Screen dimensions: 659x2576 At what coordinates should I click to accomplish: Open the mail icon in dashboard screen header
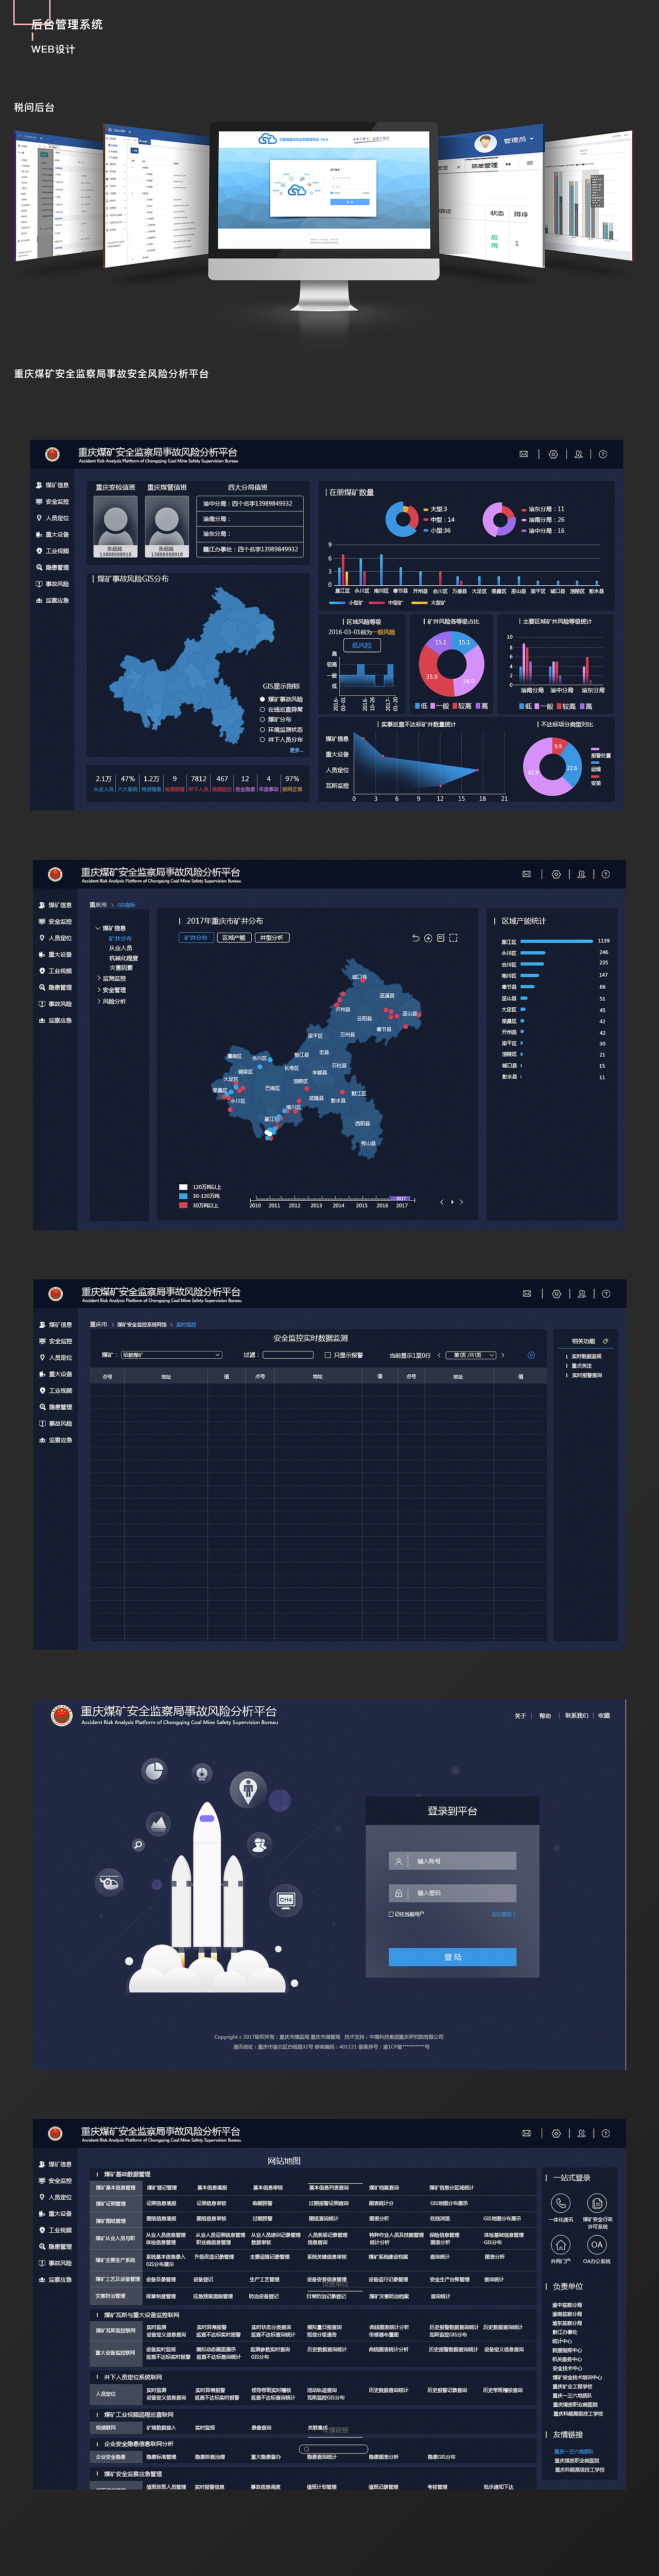point(523,454)
